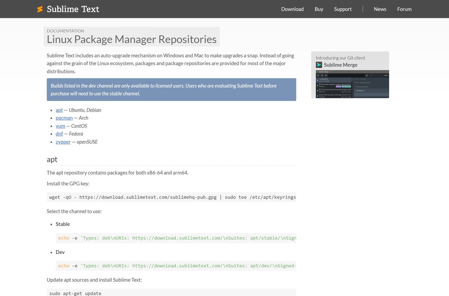Open News in the top navigation
The width and height of the screenshot is (449, 296).
pyautogui.click(x=380, y=9)
